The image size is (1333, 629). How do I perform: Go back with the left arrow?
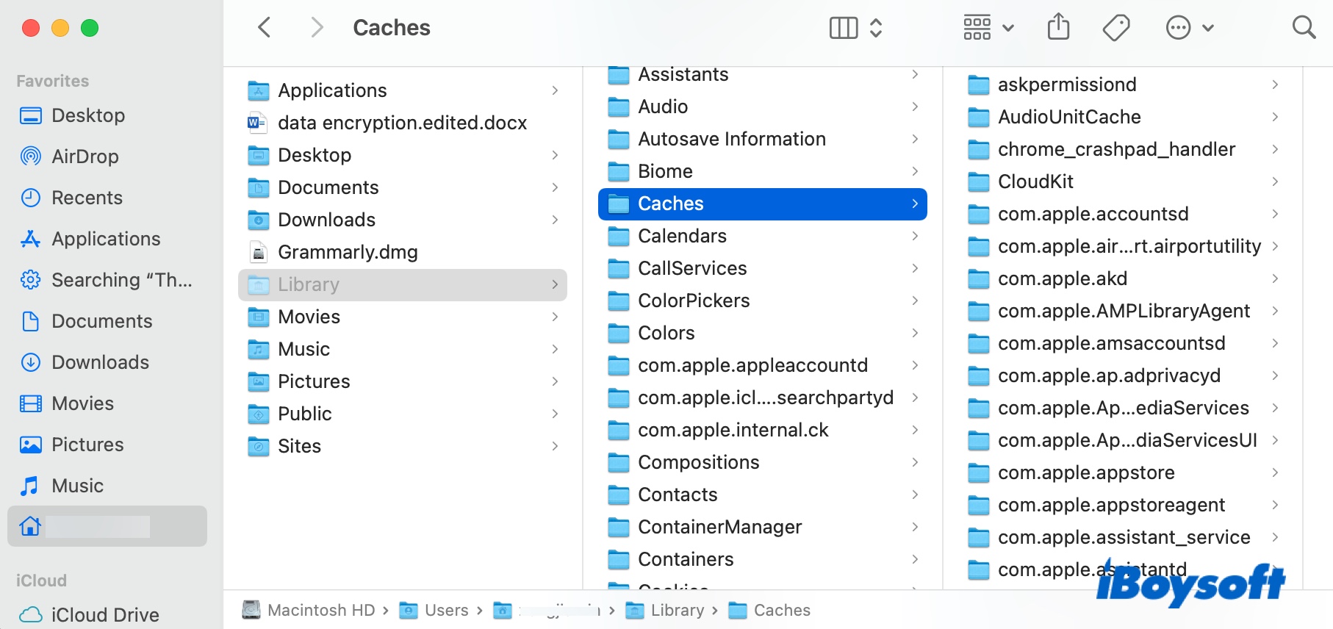pyautogui.click(x=265, y=28)
